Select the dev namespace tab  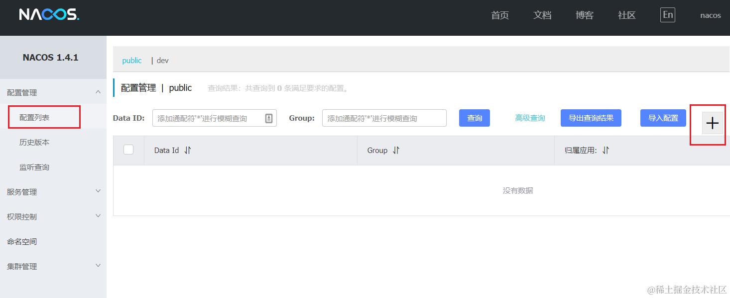(163, 60)
